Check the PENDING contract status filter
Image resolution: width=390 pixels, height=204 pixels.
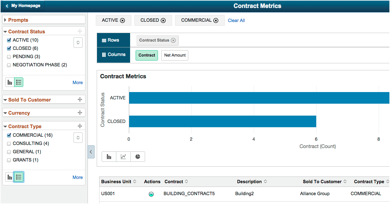pyautogui.click(x=9, y=56)
